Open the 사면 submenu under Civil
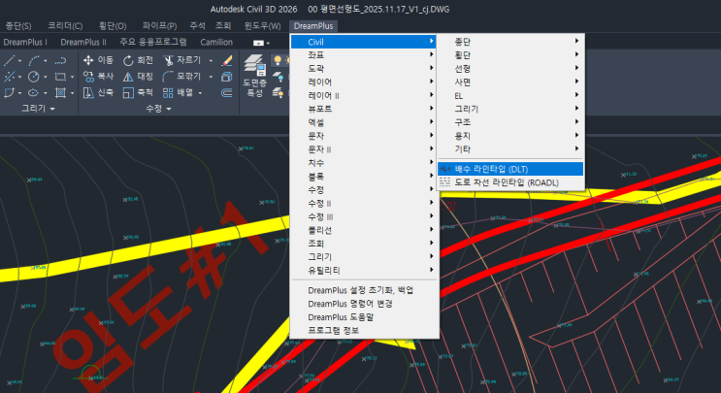This screenshot has height=393, width=721. 510,82
